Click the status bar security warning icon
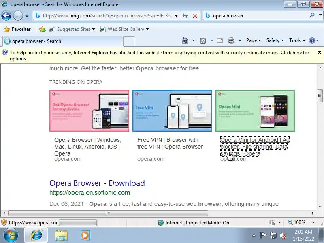 (4, 222)
